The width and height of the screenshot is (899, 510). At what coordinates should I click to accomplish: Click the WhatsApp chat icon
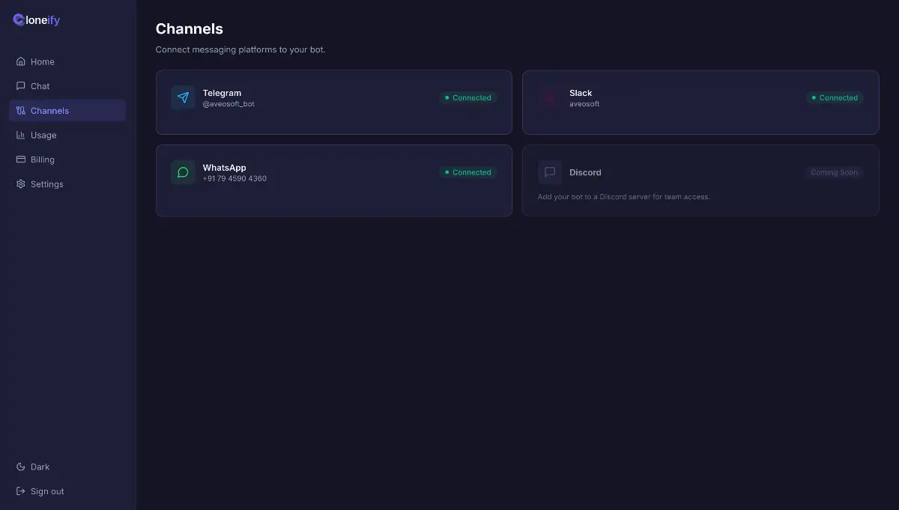coord(183,172)
